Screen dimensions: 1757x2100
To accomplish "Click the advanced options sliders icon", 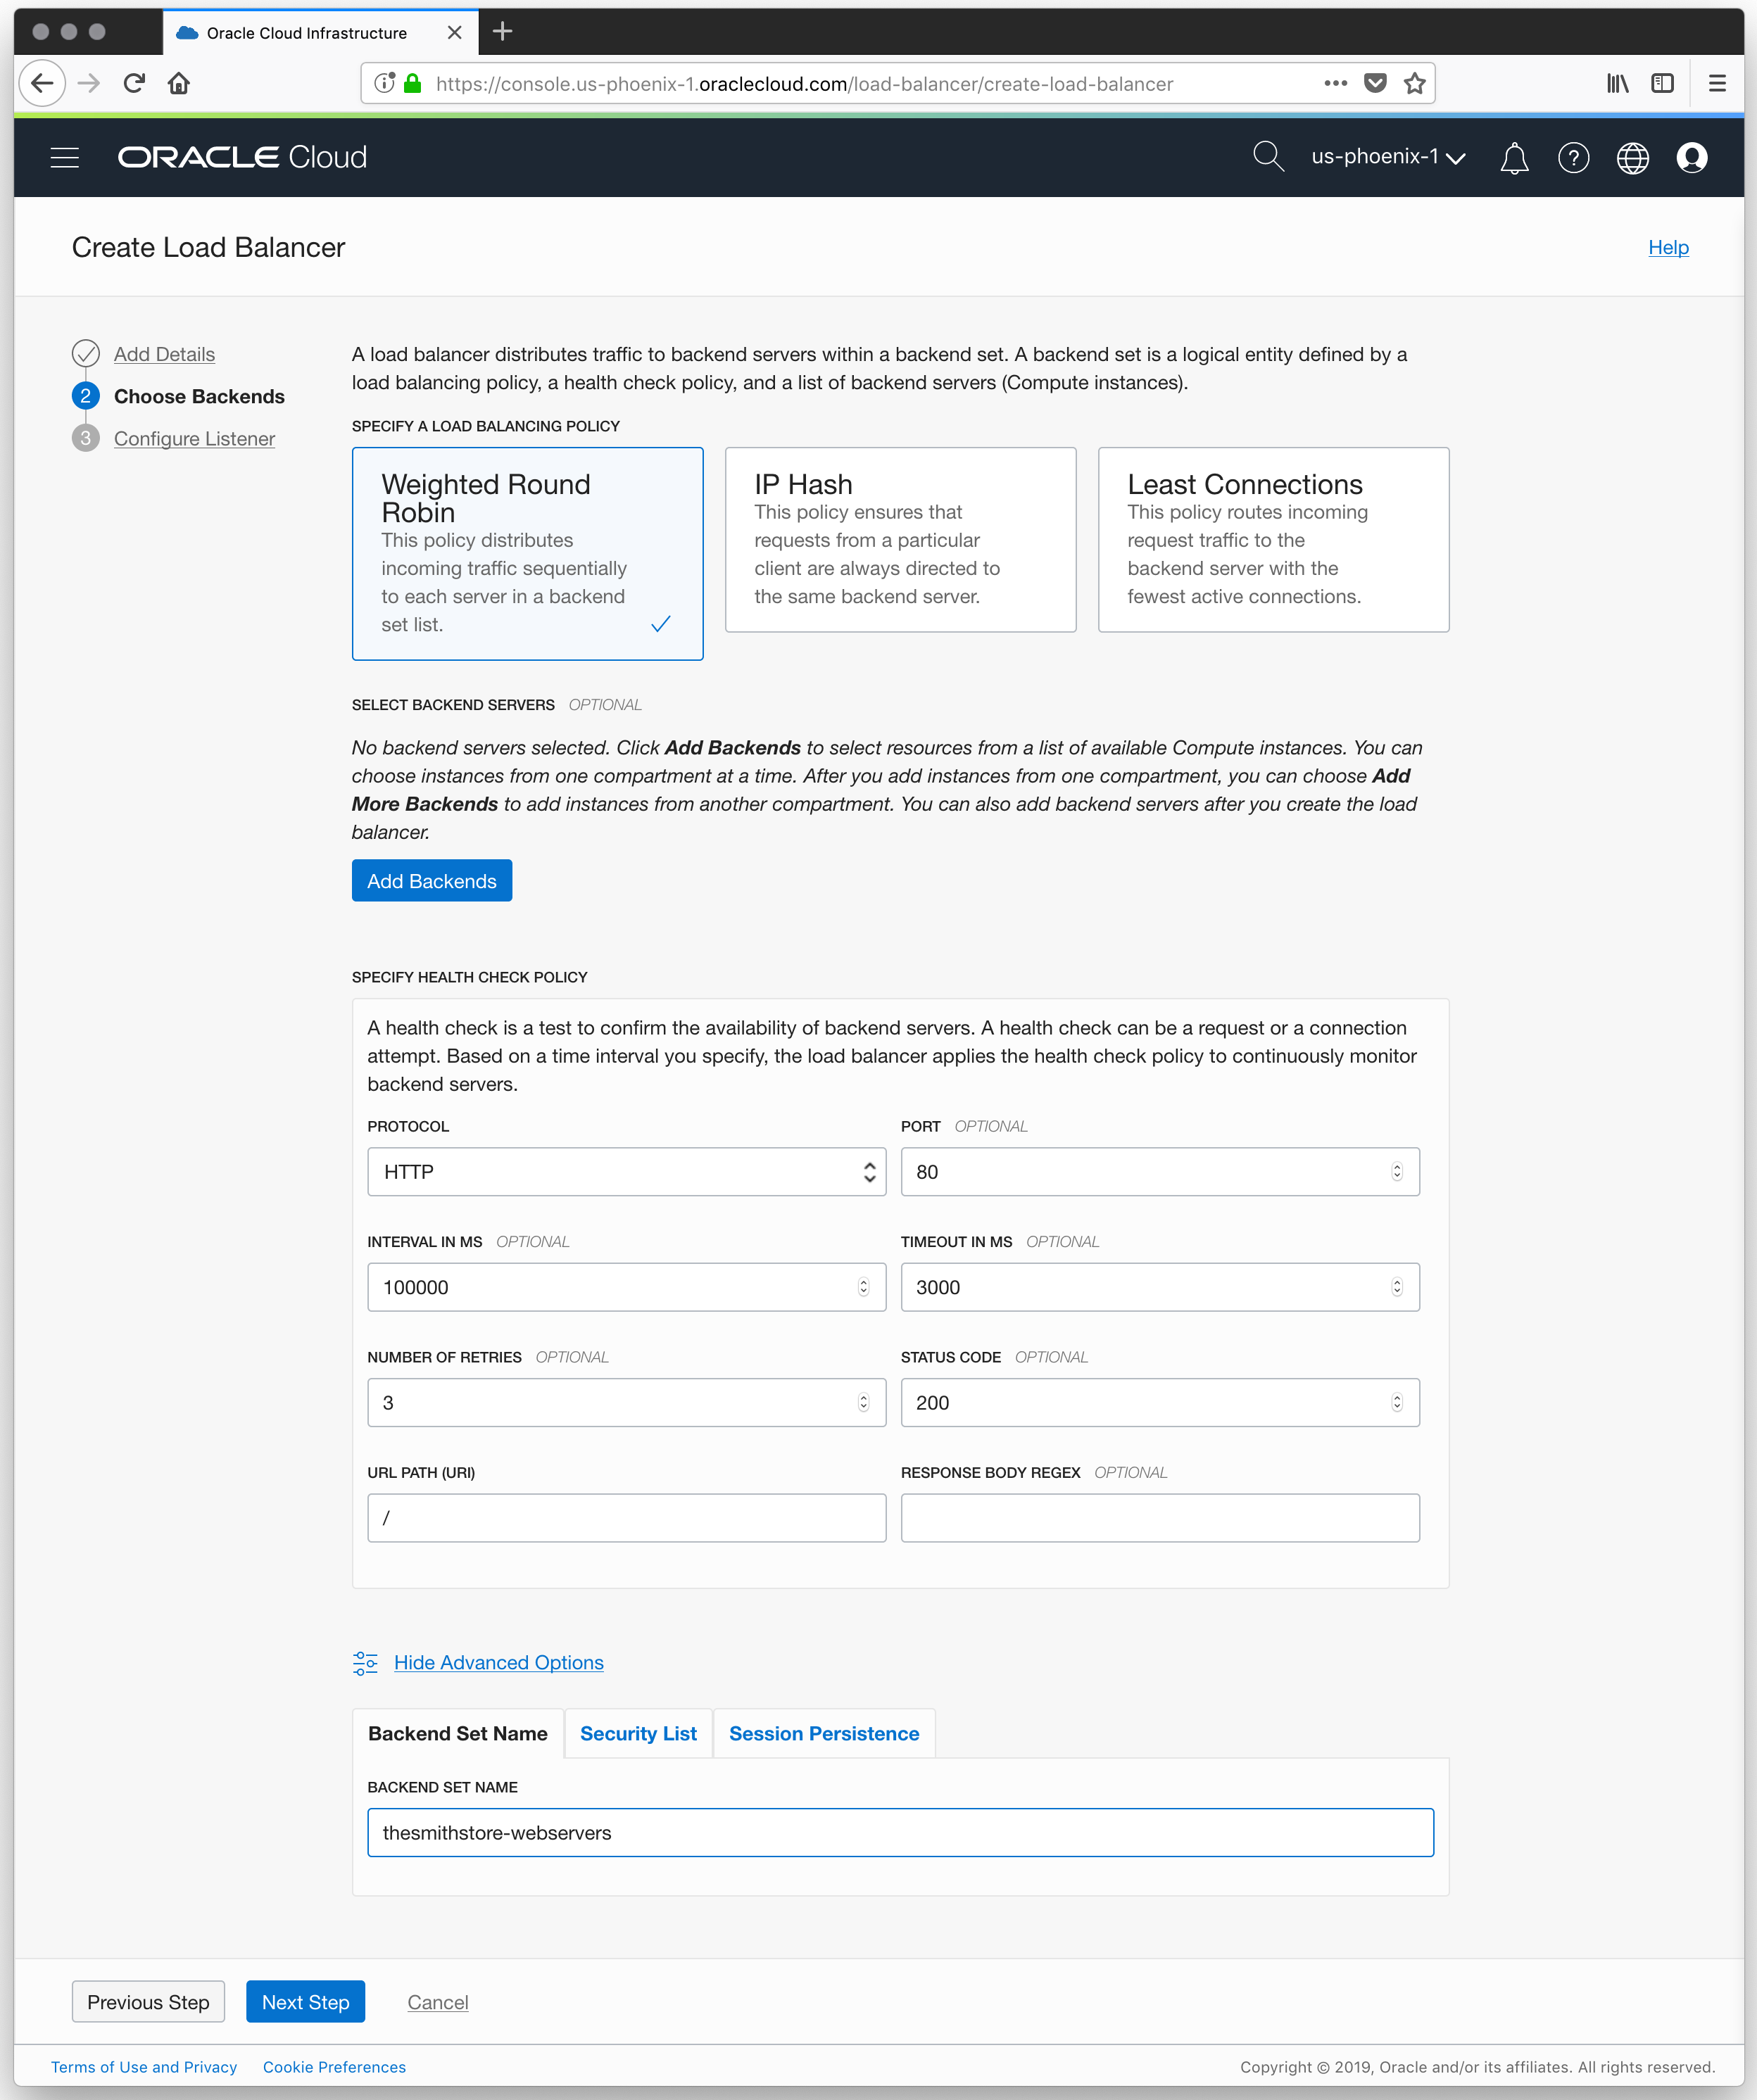I will [365, 1663].
